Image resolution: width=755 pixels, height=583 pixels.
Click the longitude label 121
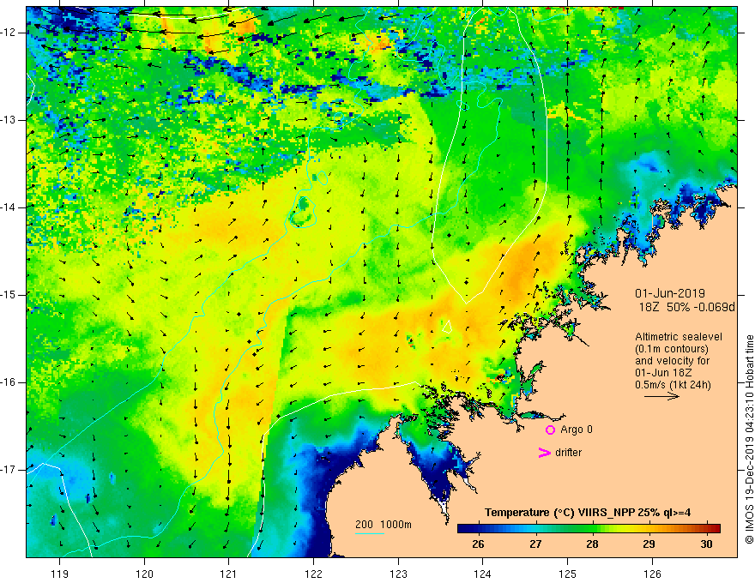[229, 574]
